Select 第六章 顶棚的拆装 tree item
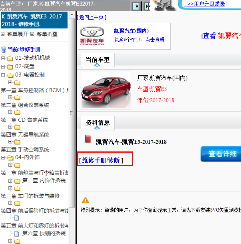The image size is (241, 244). coord(44,234)
